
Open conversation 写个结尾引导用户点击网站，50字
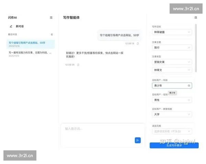[31, 44]
